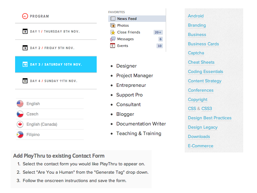Select the News Feed icon in Favorites
The width and height of the screenshot is (257, 193).
[113, 18]
